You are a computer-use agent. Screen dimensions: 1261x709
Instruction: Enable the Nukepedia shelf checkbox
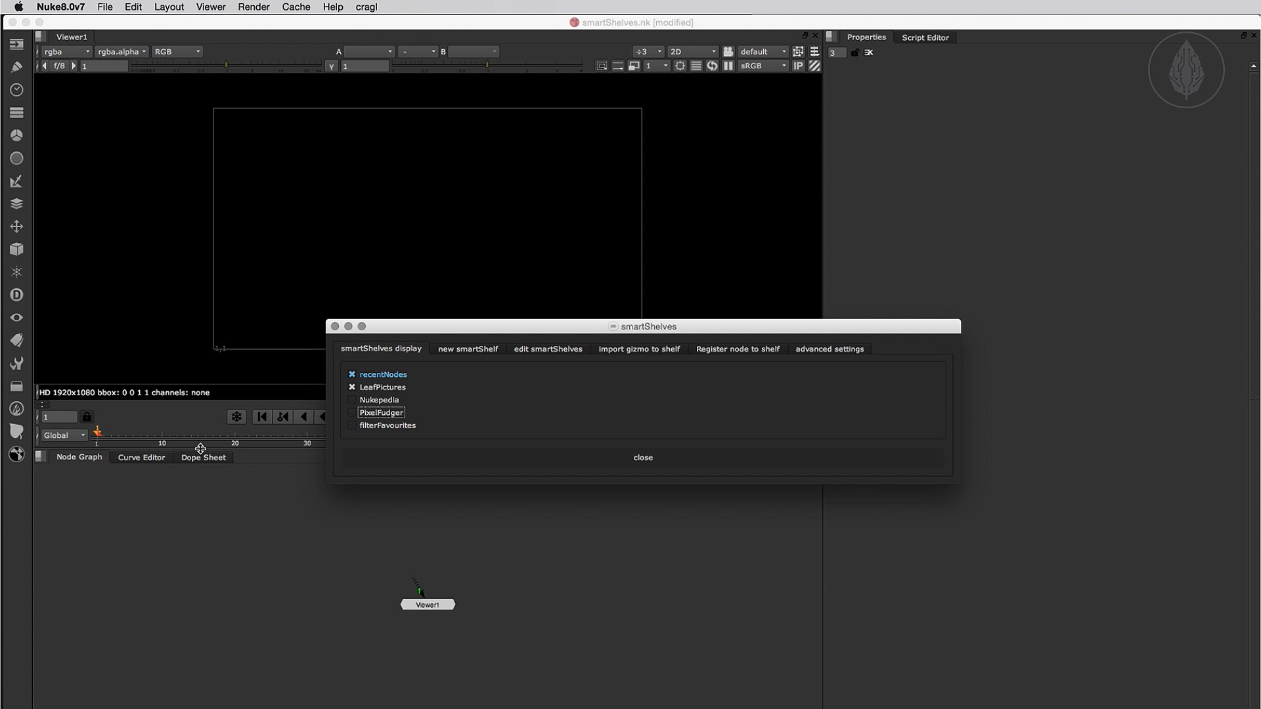352,400
